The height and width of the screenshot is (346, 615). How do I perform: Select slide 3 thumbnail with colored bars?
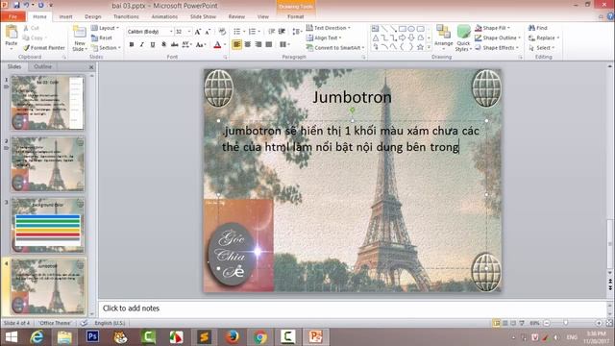[x=47, y=225]
